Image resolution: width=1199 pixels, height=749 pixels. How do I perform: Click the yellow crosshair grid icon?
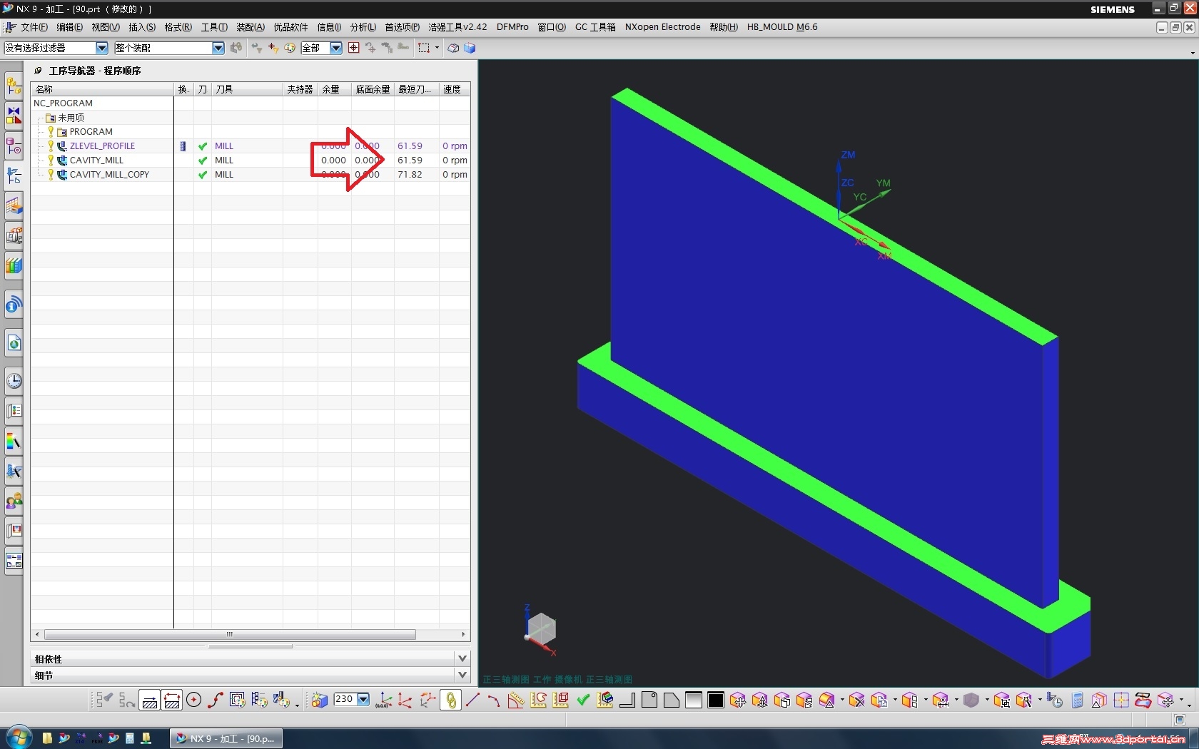(1122, 700)
